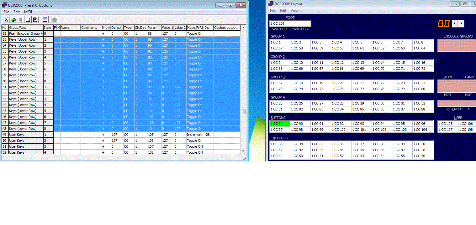Open Edit menu in Preset 0 Buttons window

(x=17, y=12)
